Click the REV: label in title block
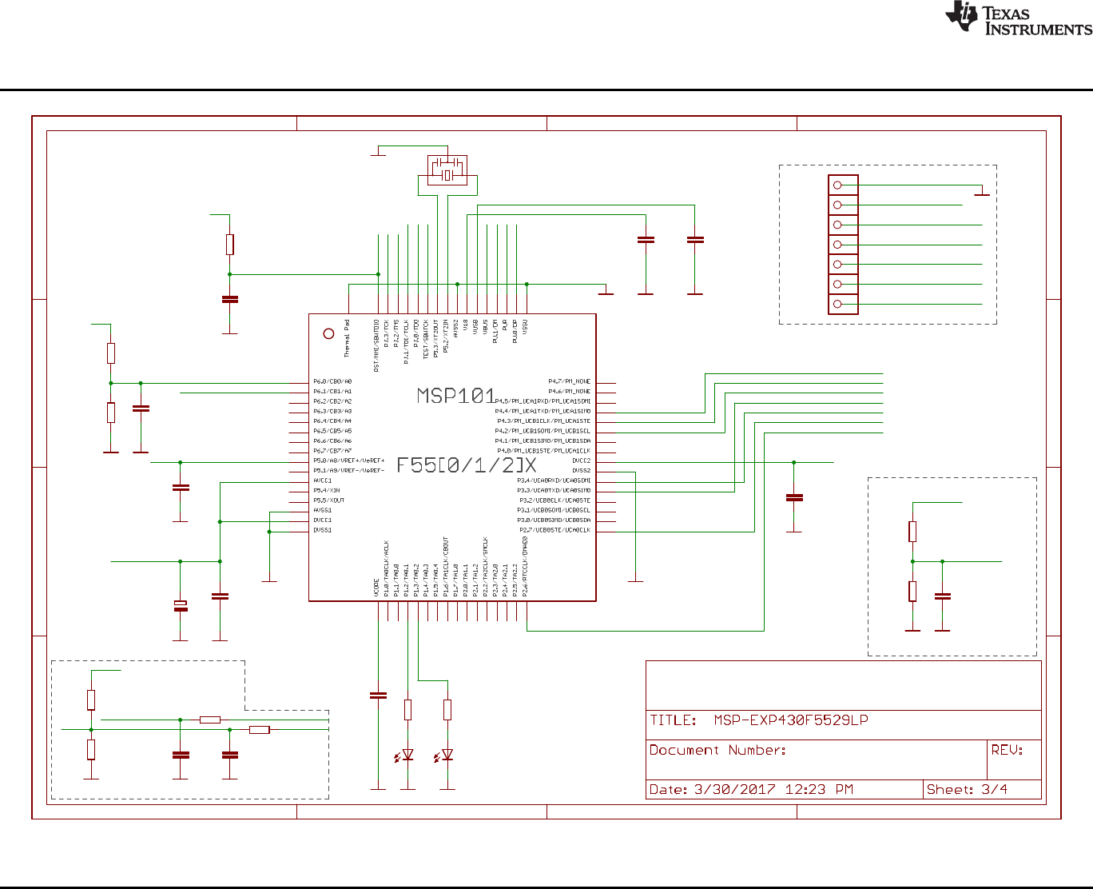The image size is (1093, 889). tap(1007, 750)
